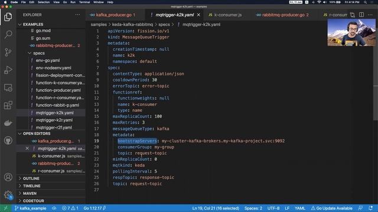Split the editor to the right
378x212 pixels.
361,15
